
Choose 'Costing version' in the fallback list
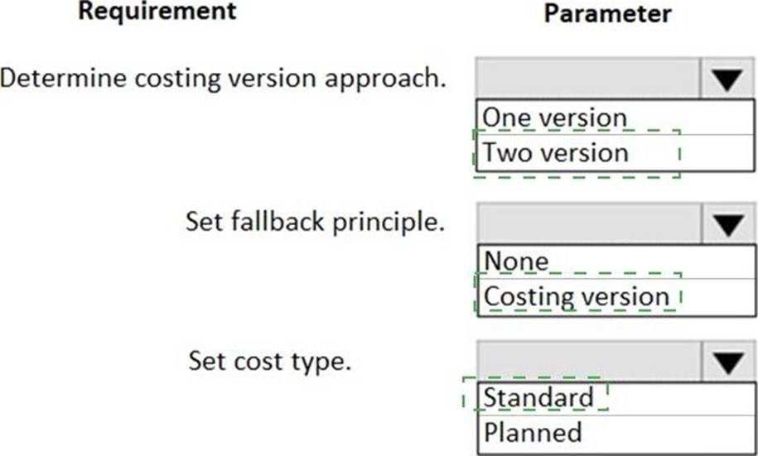[616, 297]
